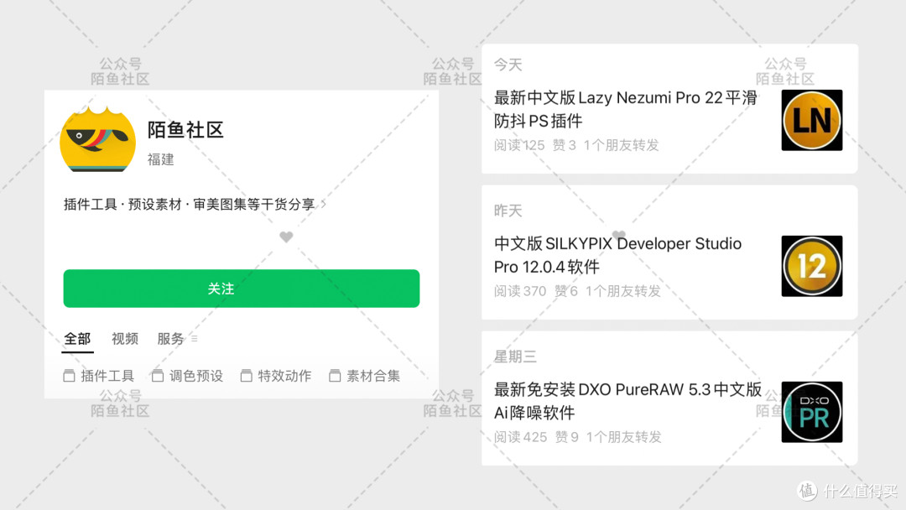Expand the account description chevron arrow
Image resolution: width=906 pixels, height=510 pixels.
tap(324, 204)
